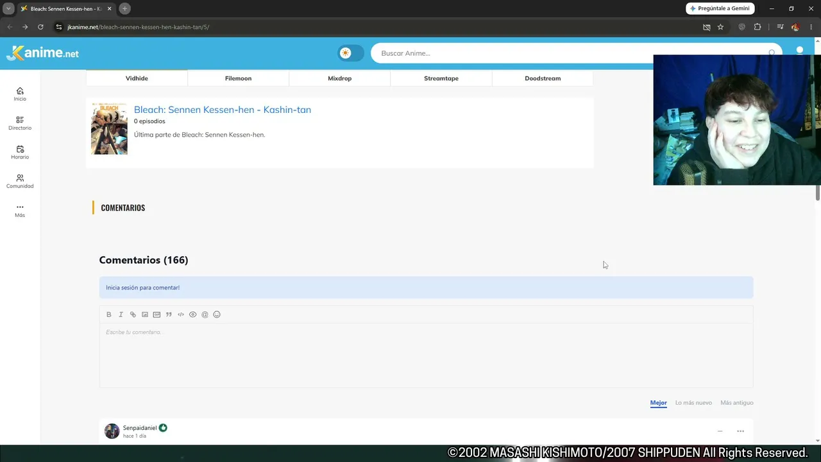This screenshot has height=462, width=821.
Task: Switch to the Streamtape server tab
Action: point(441,78)
